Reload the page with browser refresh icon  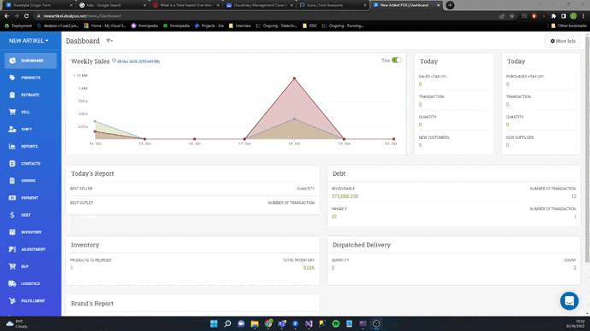tap(27, 16)
